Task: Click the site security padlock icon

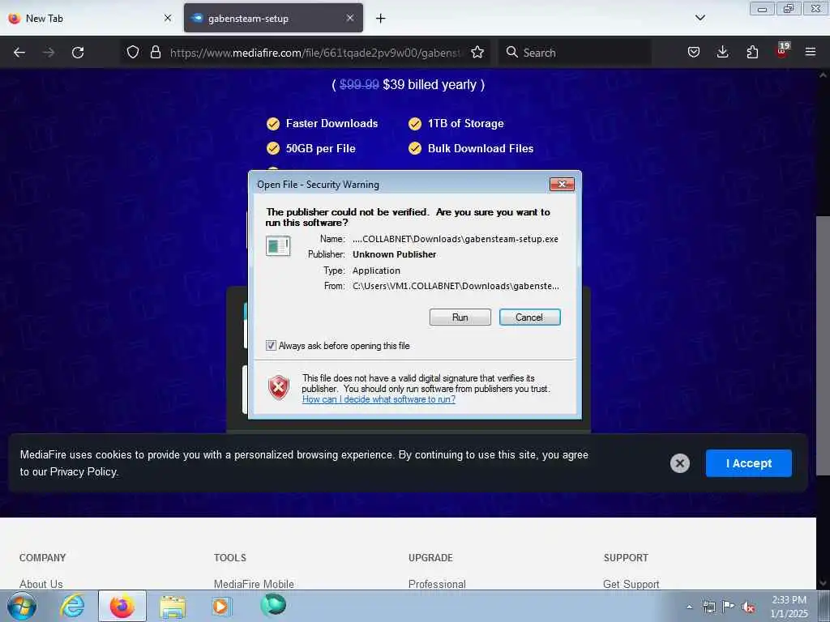Action: pos(155,52)
